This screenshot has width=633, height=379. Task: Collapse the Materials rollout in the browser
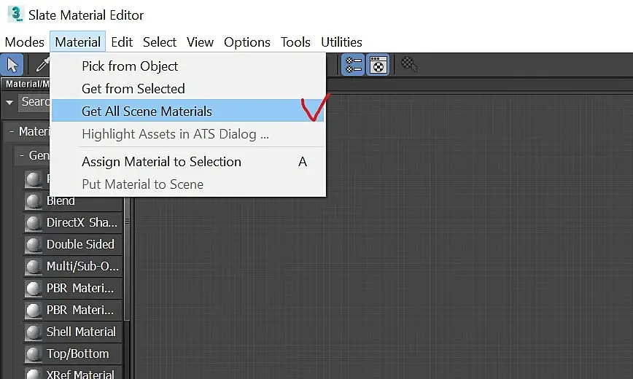click(x=12, y=132)
